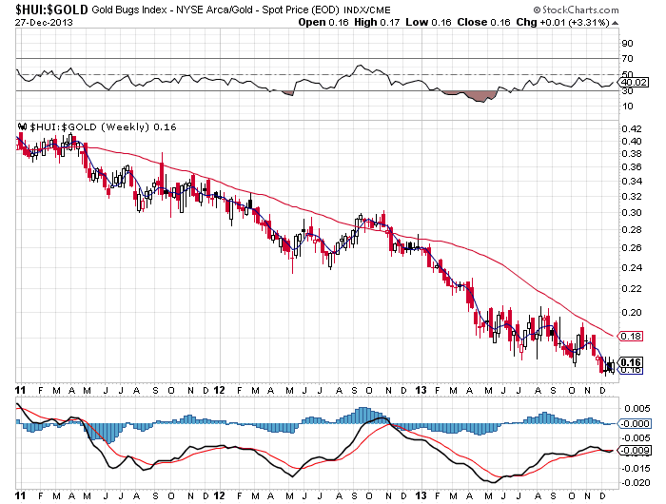Click the Open 0.16 value in the header

point(323,22)
